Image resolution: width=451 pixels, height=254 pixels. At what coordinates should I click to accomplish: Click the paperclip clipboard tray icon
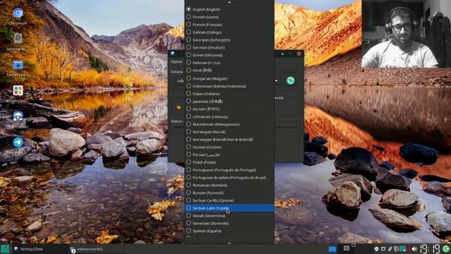(390, 249)
